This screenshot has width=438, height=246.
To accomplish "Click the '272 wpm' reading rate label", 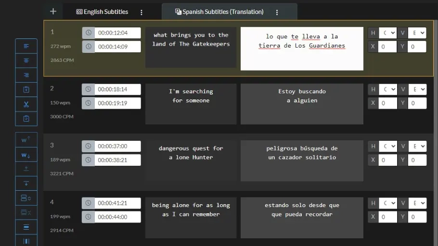I will pyautogui.click(x=61, y=46).
